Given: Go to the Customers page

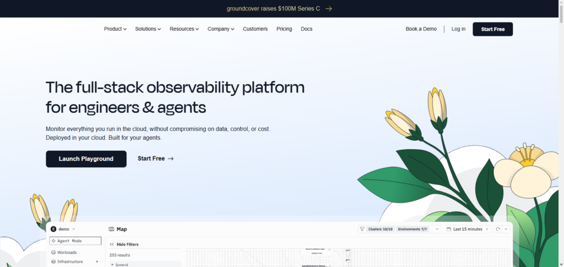Looking at the screenshot, I should click(x=255, y=29).
